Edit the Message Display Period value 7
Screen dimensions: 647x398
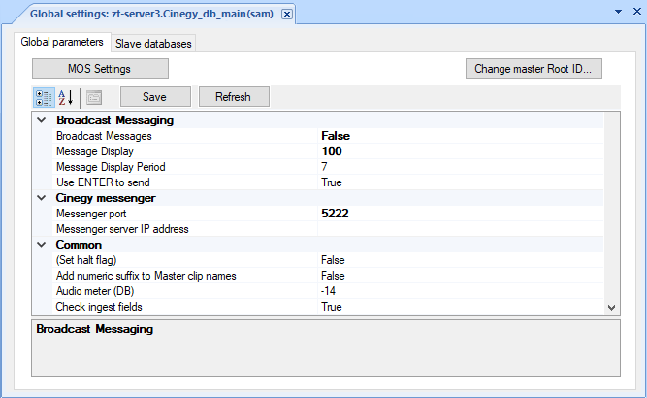click(x=461, y=167)
